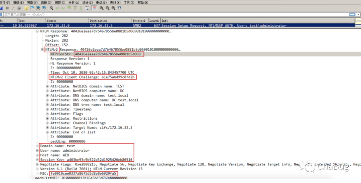Expand Attribute DNS tree name
Screen dimensions: 361x183
pyautogui.click(x=47, y=105)
